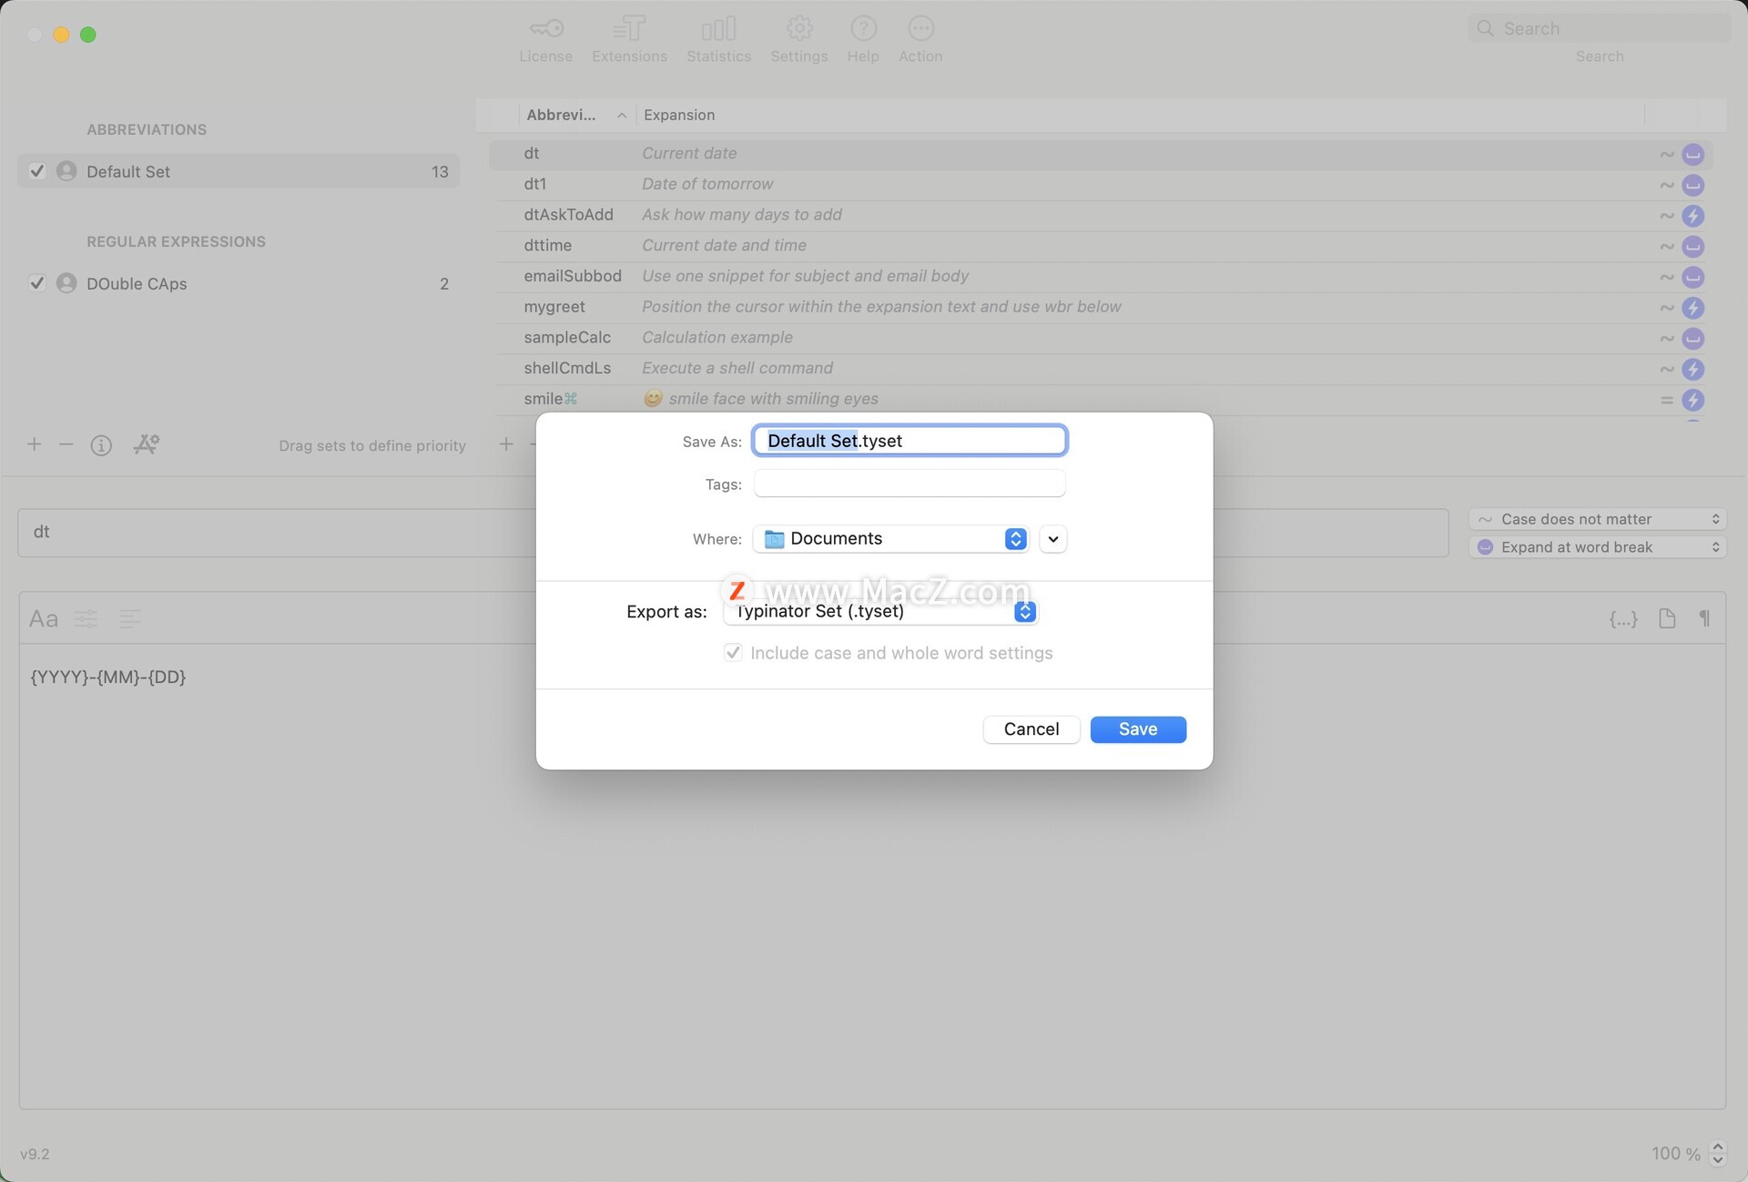Image resolution: width=1748 pixels, height=1182 pixels.
Task: Click the toolbar Search field
Action: point(1600,28)
